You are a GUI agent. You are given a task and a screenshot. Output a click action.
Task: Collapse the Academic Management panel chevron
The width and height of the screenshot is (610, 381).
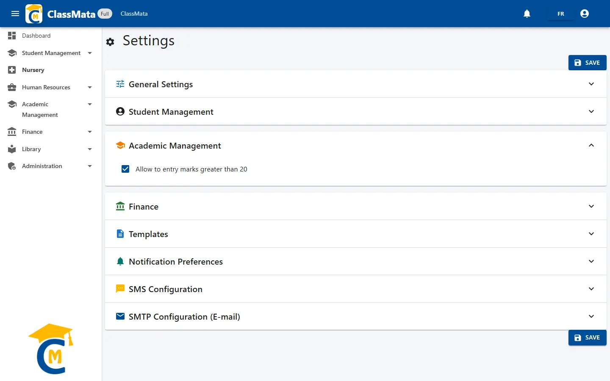(x=591, y=145)
